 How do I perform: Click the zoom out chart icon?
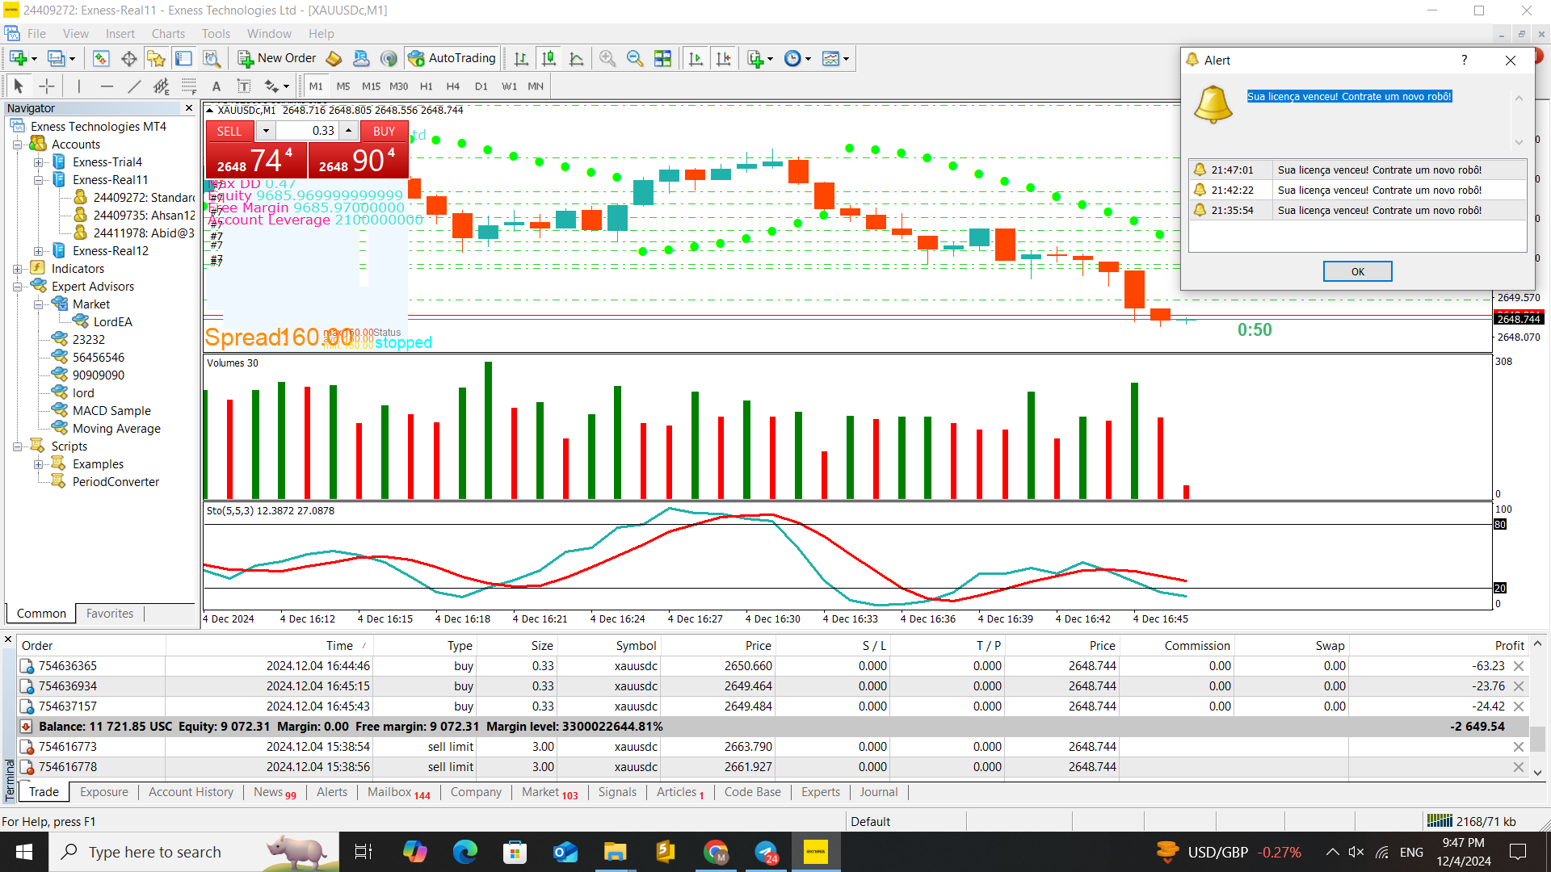(635, 58)
